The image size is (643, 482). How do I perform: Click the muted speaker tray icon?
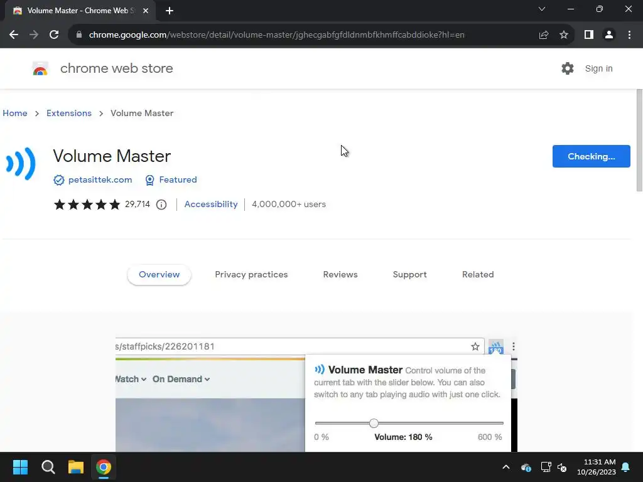click(562, 467)
